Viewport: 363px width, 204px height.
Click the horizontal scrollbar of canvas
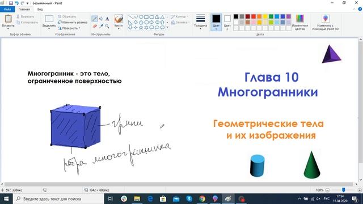click(x=178, y=184)
